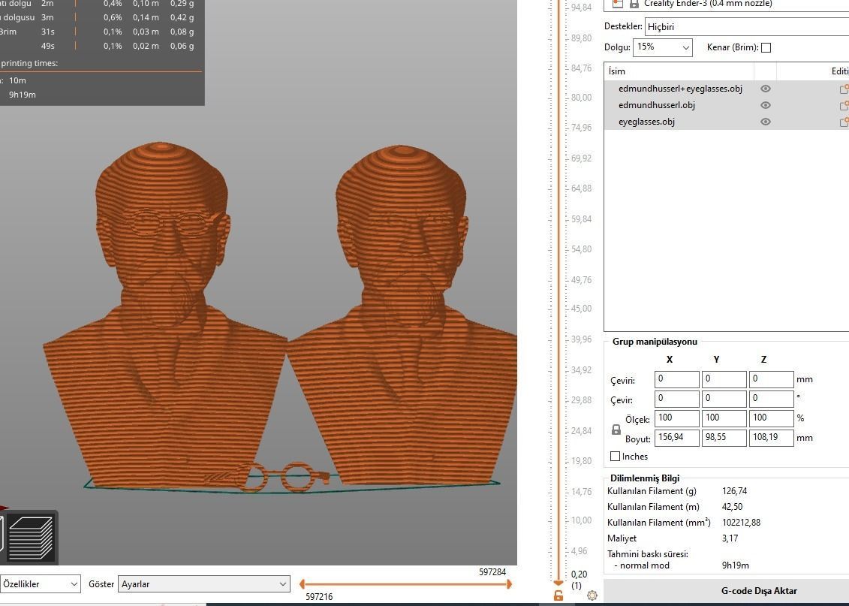Click the 597284 horizontal slider value label
849x606 pixels.
tap(492, 572)
